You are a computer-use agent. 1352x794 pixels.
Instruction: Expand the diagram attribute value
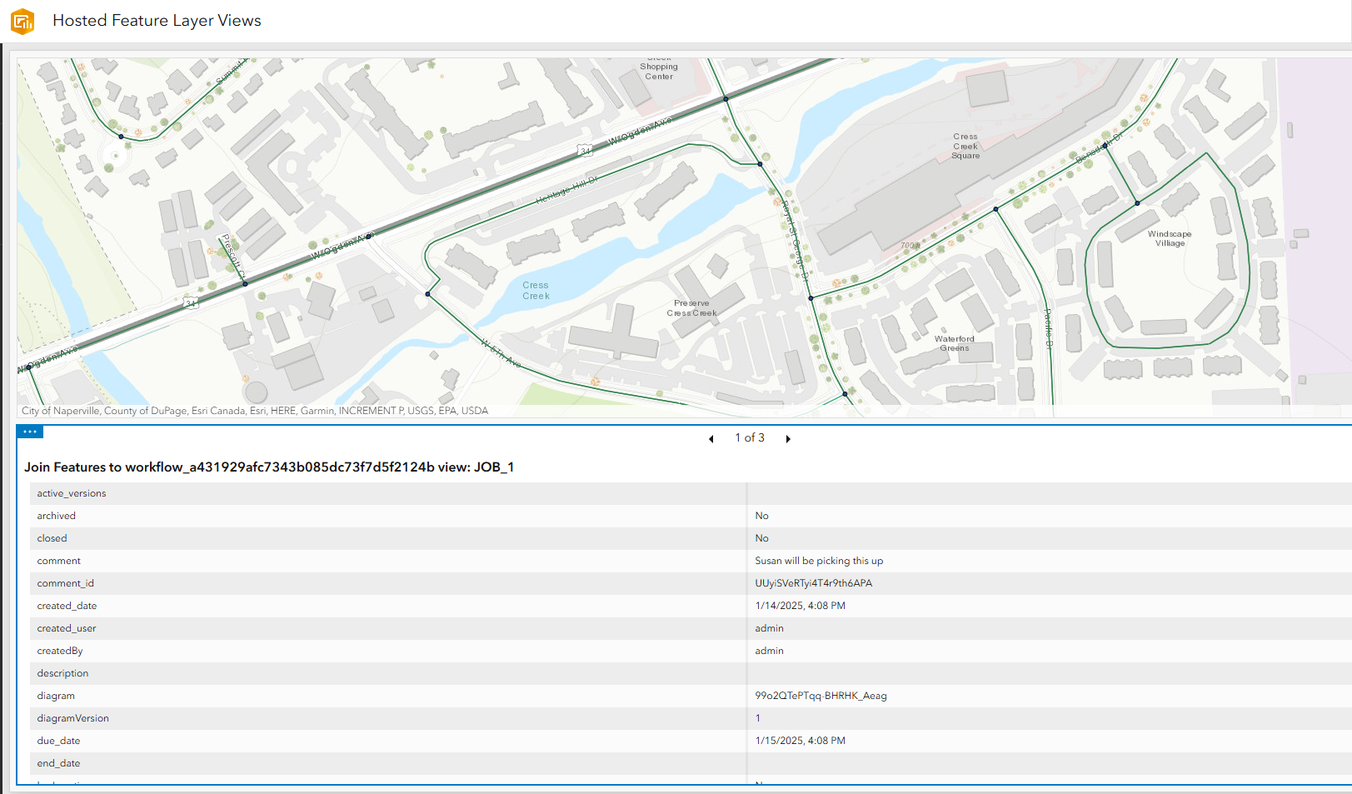pos(821,696)
